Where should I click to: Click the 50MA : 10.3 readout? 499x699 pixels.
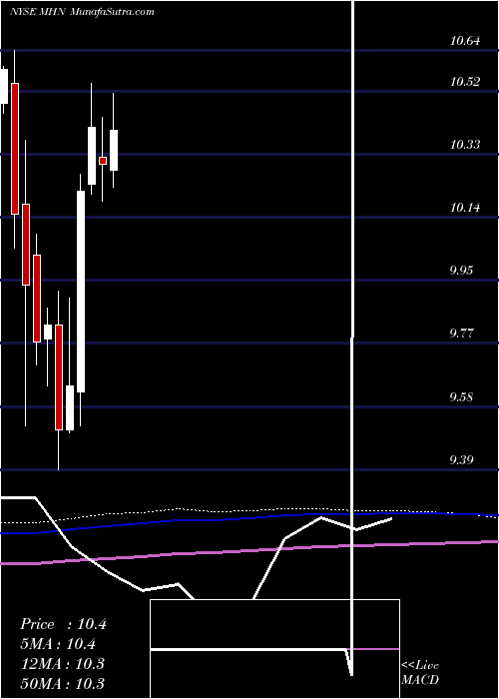coord(62,683)
